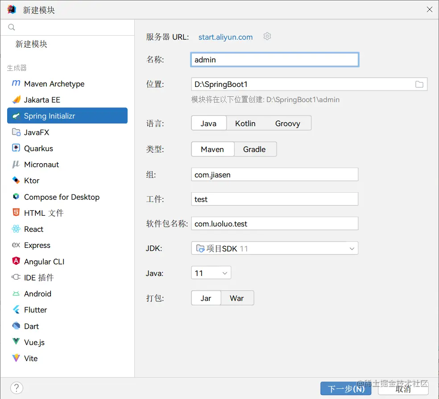Open the JDK 项目SDK dropdown
The width and height of the screenshot is (439, 399).
(275, 248)
